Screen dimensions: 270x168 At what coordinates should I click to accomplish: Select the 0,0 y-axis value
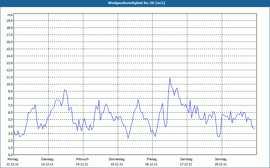[10, 155]
